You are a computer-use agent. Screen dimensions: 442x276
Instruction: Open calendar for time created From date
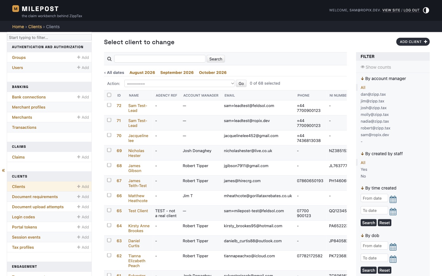[393, 199]
